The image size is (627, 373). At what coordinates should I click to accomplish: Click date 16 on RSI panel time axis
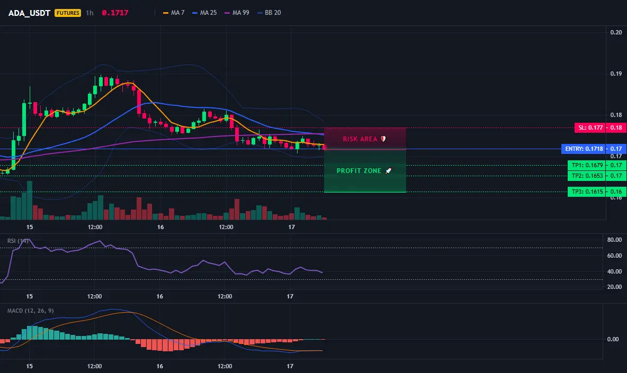point(159,296)
